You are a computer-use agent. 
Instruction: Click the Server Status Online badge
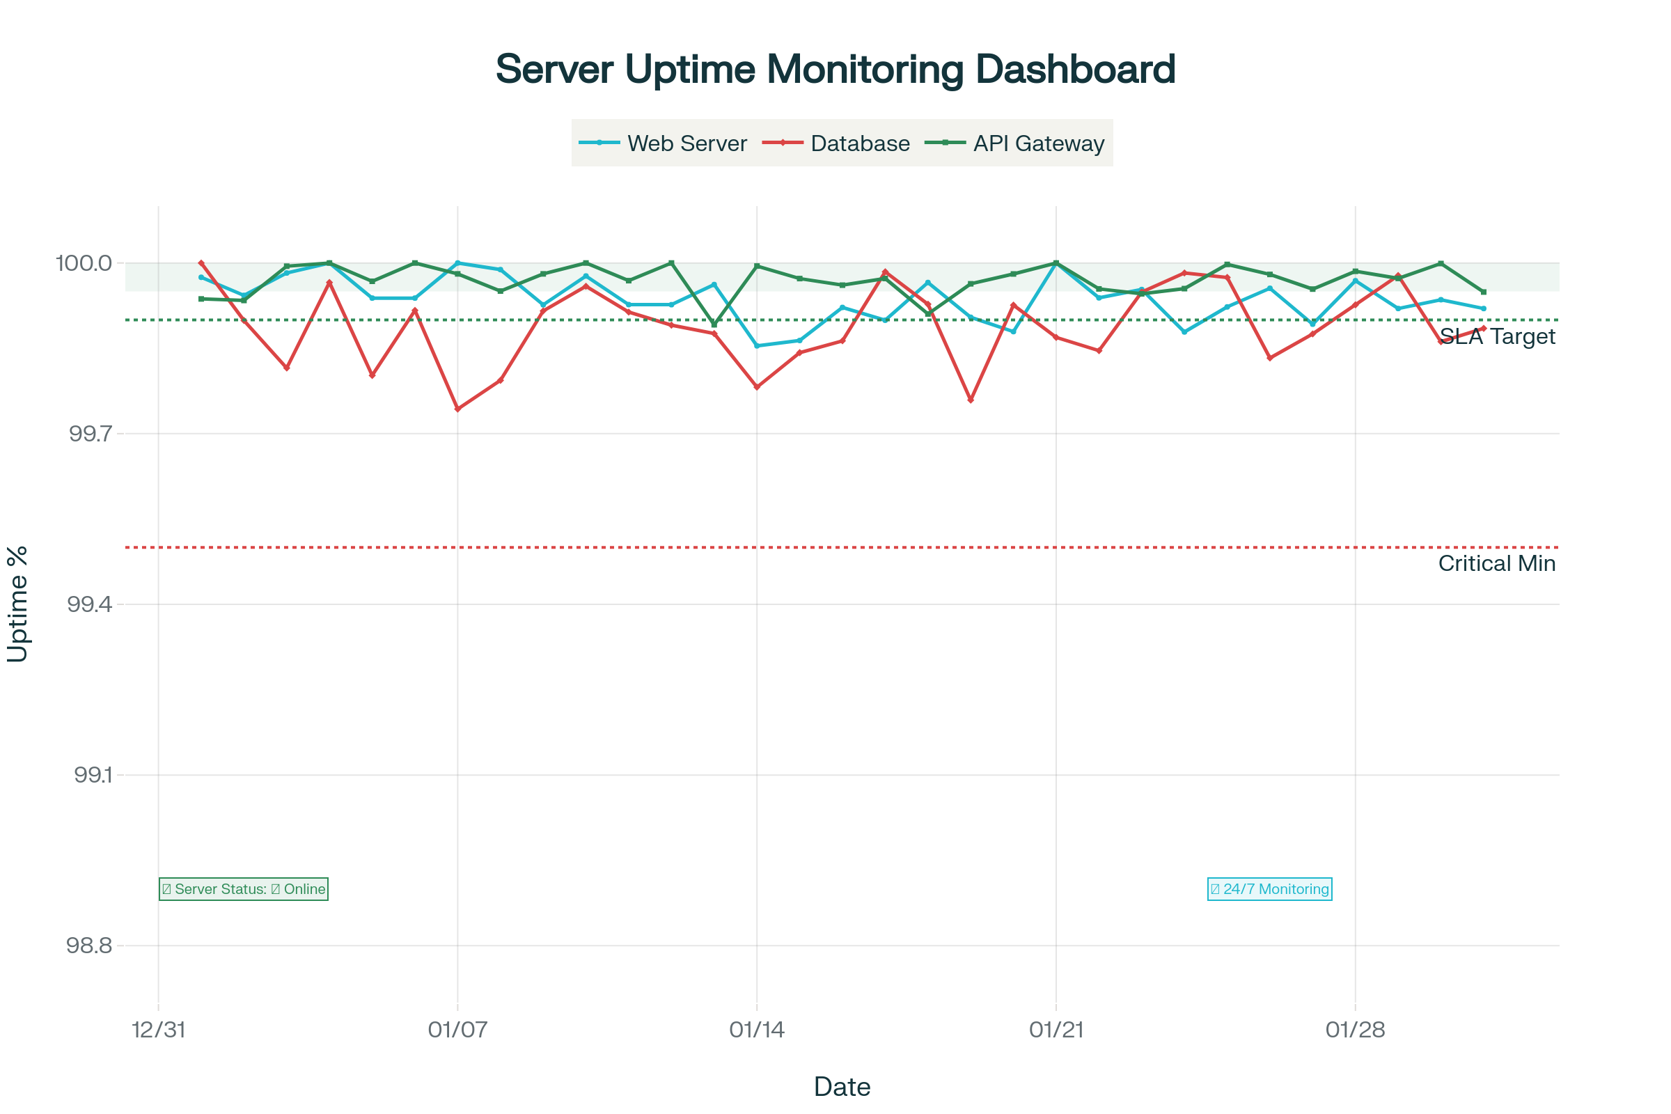click(244, 889)
